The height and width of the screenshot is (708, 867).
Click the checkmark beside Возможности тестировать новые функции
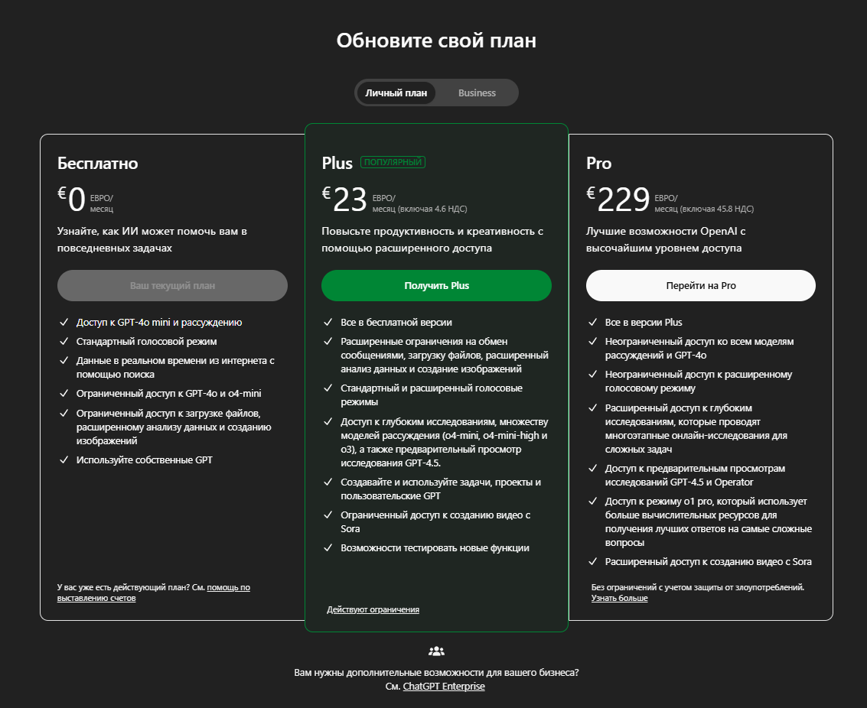point(328,548)
